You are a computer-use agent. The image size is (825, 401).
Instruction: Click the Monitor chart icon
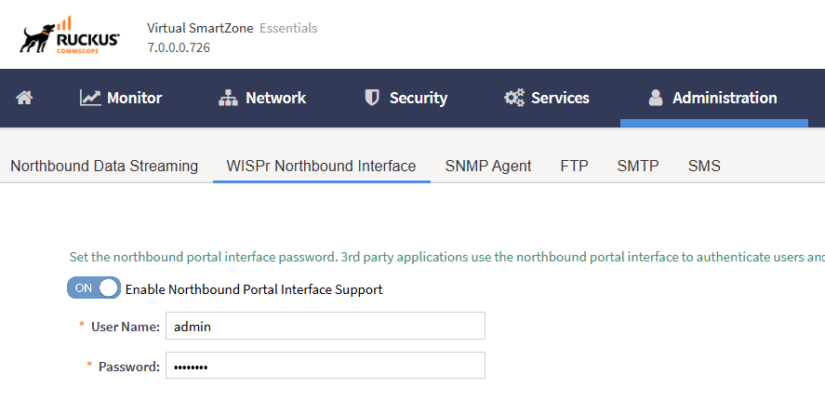click(x=90, y=98)
